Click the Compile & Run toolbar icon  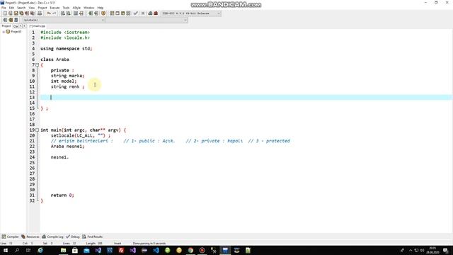(122, 13)
